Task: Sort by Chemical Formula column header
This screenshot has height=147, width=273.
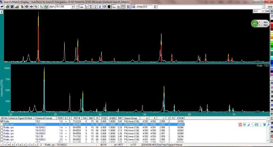Action: coord(45,118)
